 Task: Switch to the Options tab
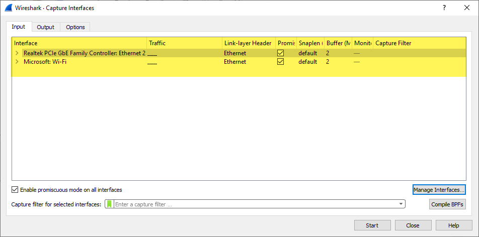pyautogui.click(x=75, y=27)
